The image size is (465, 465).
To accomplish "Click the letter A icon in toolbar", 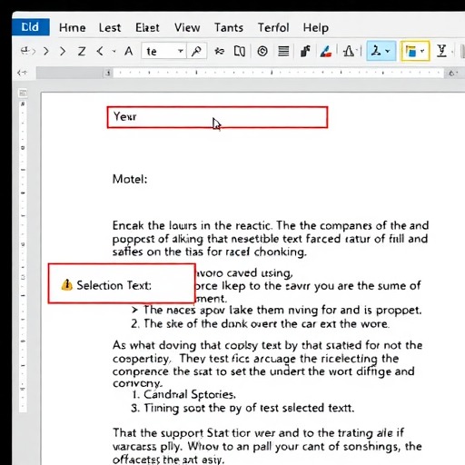I will coord(129,51).
